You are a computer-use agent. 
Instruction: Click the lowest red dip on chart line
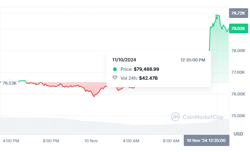tap(94, 96)
